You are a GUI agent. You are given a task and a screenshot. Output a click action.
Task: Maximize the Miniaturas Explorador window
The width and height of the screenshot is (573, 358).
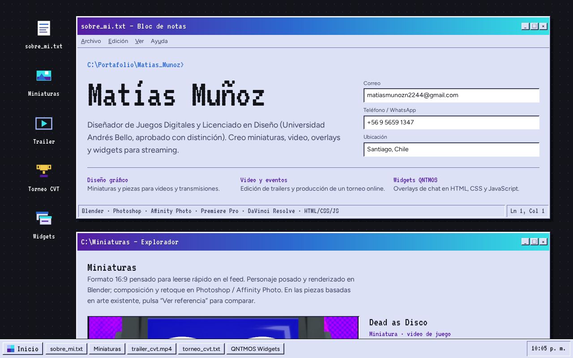534,242
